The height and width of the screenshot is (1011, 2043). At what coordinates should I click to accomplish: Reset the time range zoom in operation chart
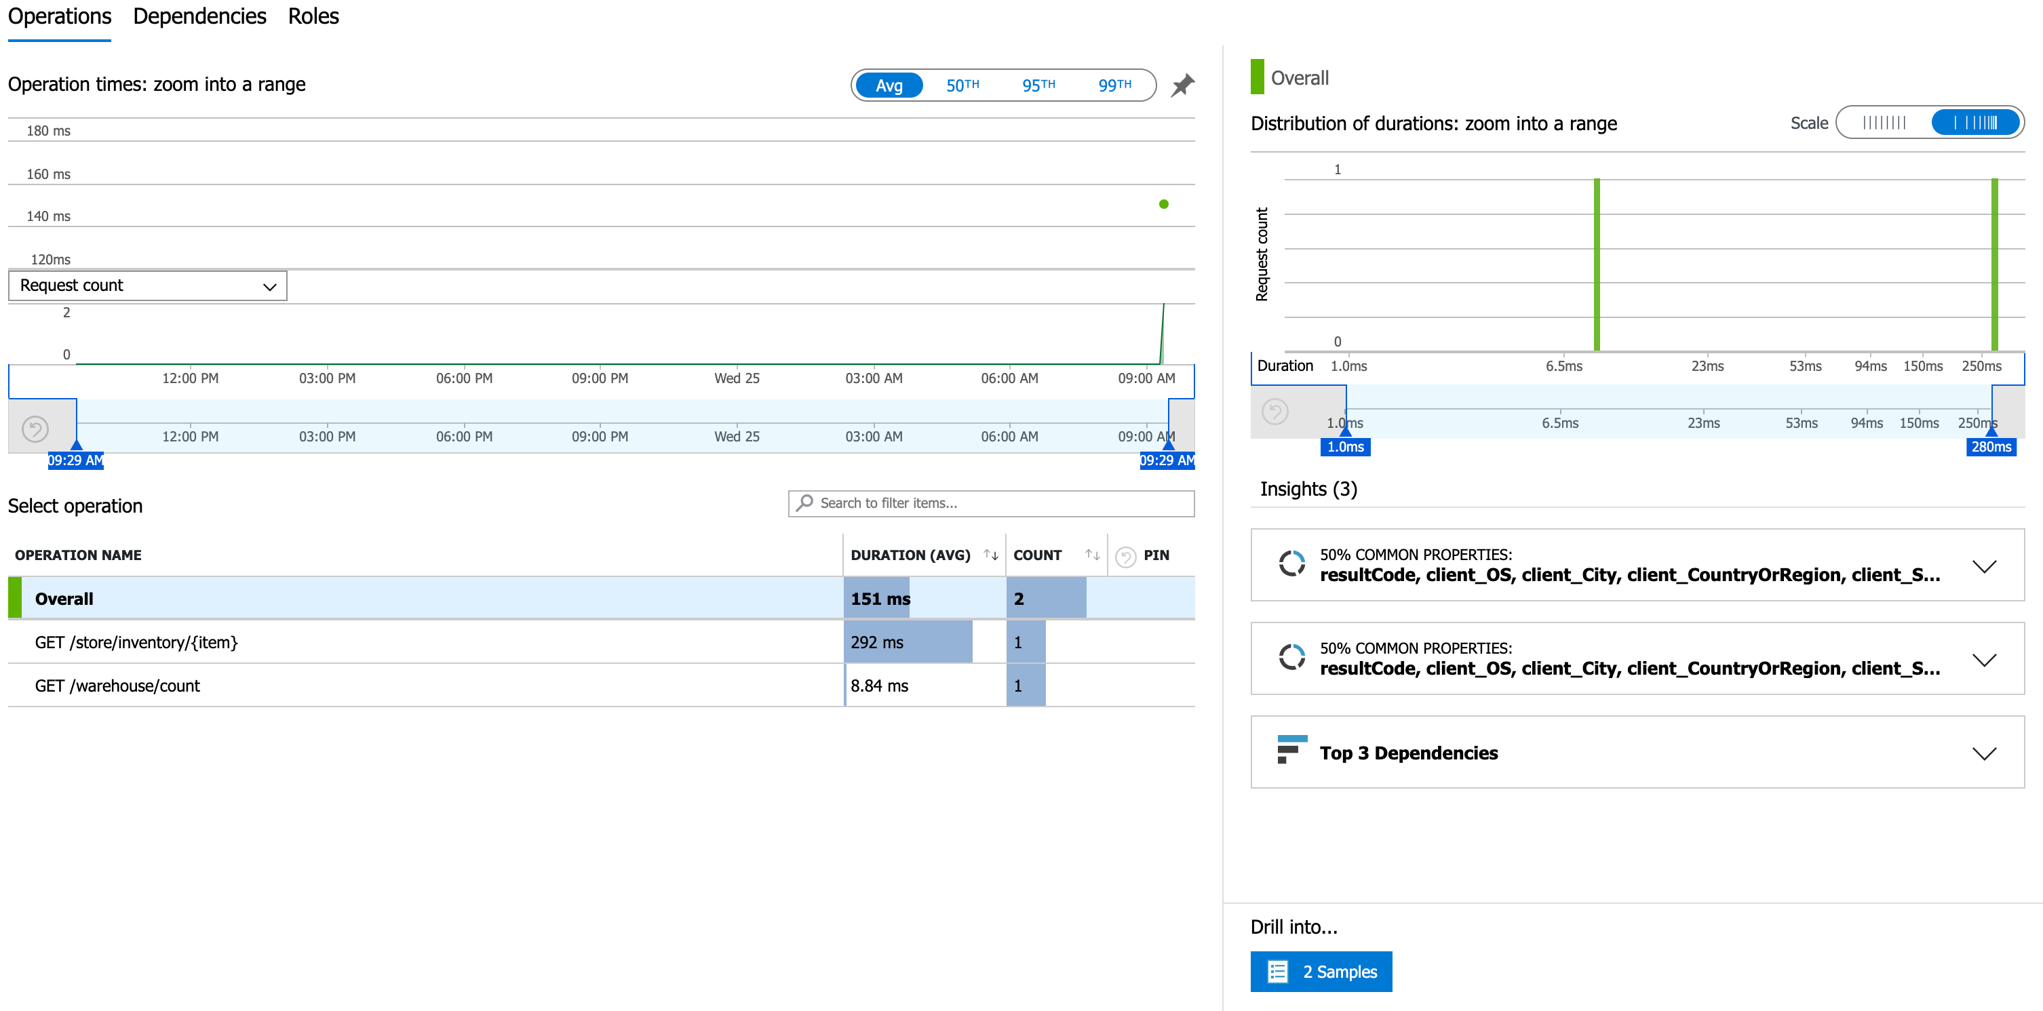[35, 429]
